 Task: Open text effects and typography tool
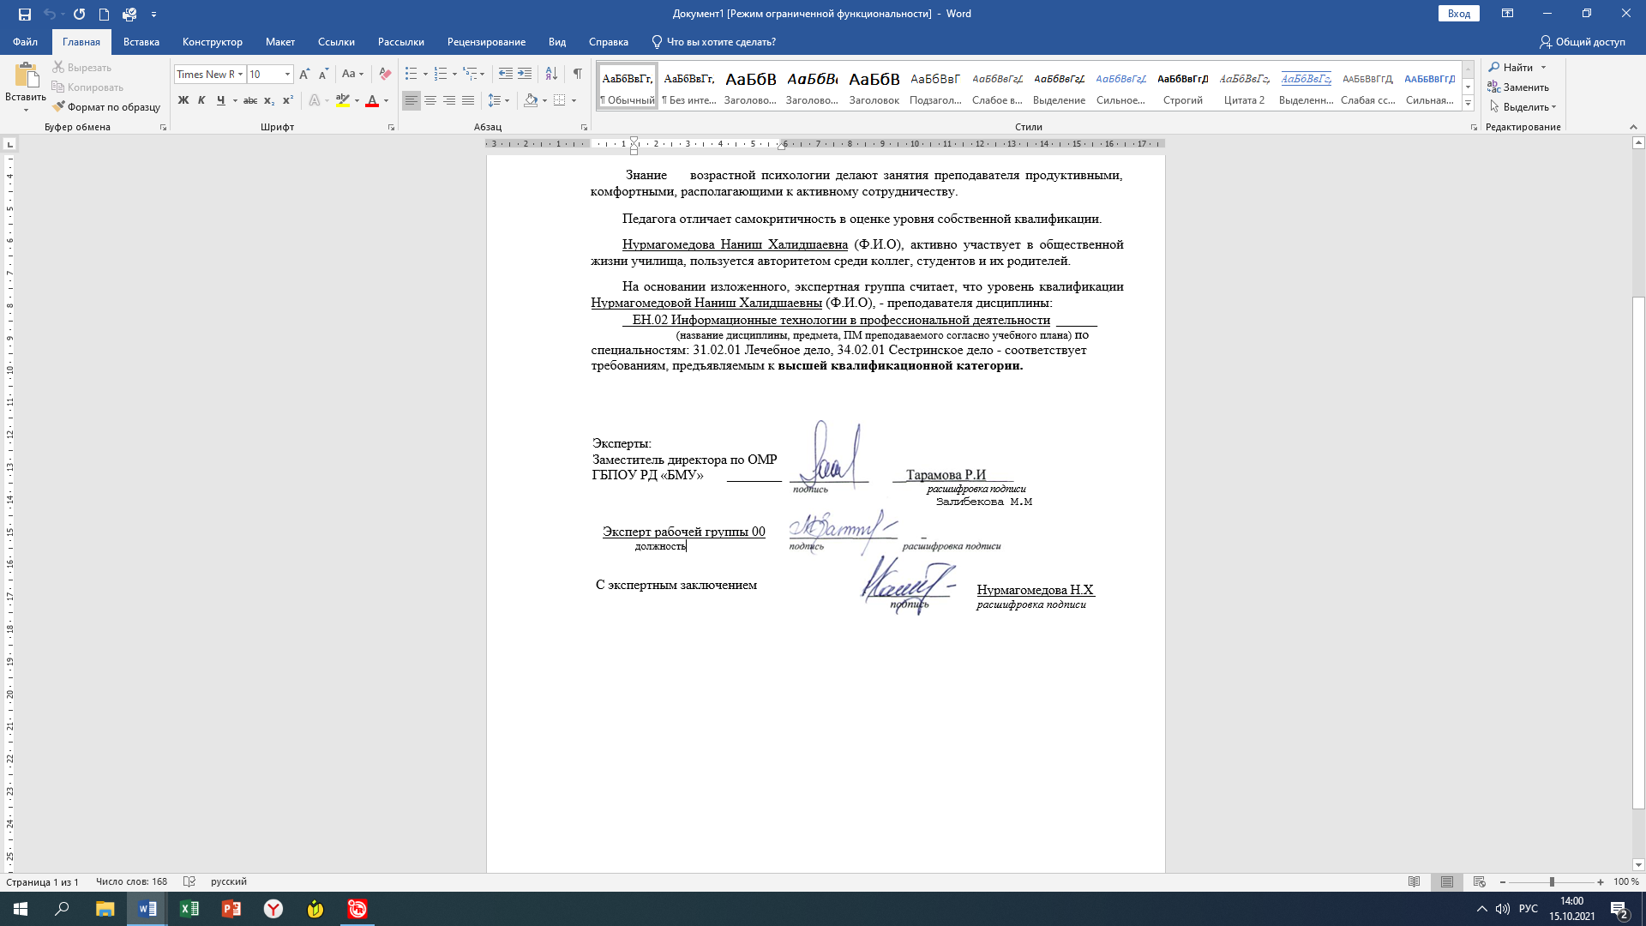click(x=315, y=100)
